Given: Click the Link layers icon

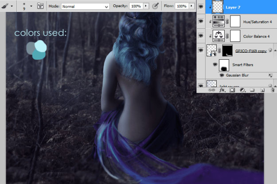Looking at the screenshot, I should (x=211, y=90).
